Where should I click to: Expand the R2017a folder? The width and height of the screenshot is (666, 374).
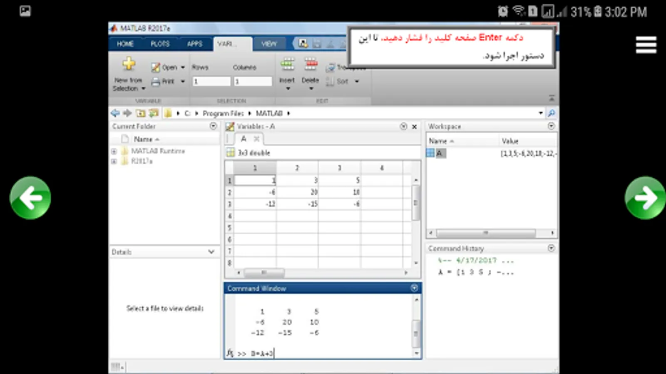(114, 161)
